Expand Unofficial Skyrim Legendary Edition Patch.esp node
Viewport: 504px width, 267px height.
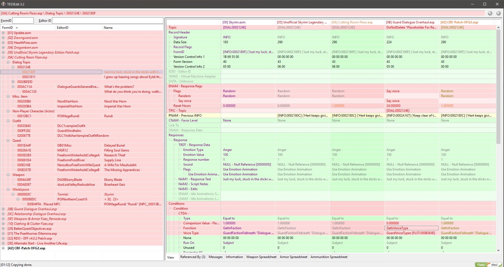[3, 52]
